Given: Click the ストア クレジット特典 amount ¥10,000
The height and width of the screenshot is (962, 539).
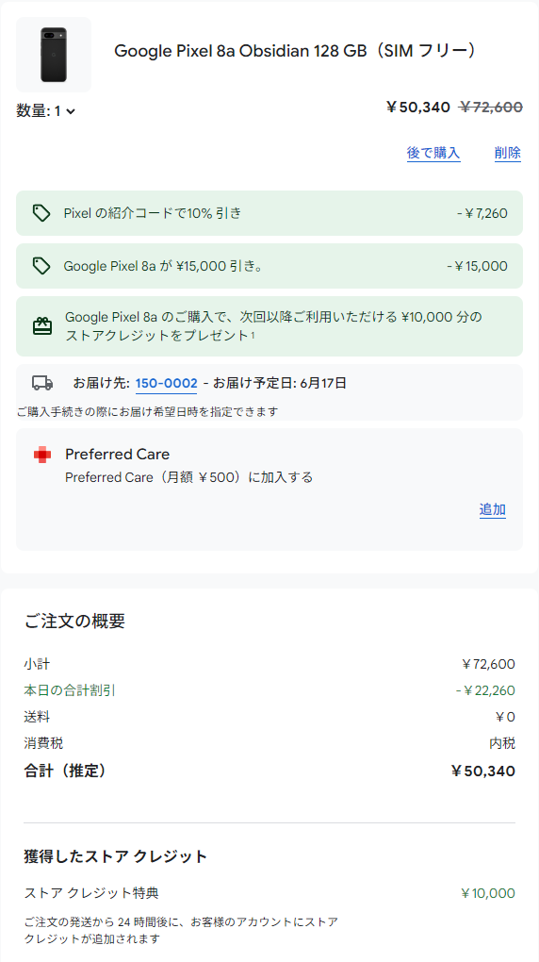Looking at the screenshot, I should tap(488, 893).
